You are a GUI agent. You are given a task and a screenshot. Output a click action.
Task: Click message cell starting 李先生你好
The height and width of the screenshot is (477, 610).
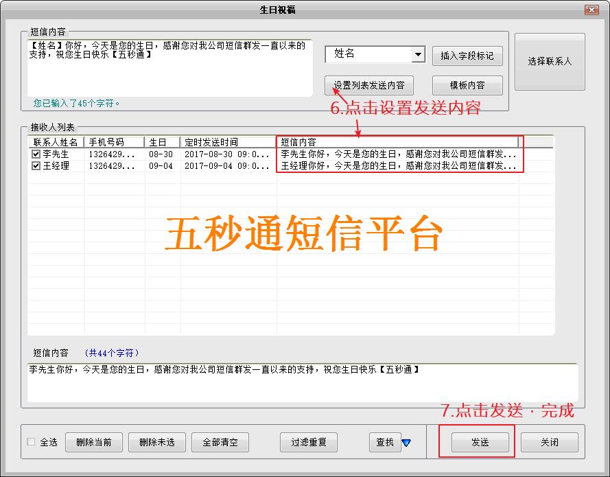(x=399, y=154)
